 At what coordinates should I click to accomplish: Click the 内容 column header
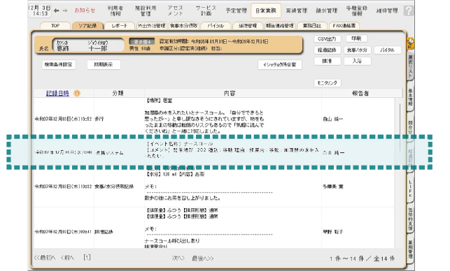point(230,93)
